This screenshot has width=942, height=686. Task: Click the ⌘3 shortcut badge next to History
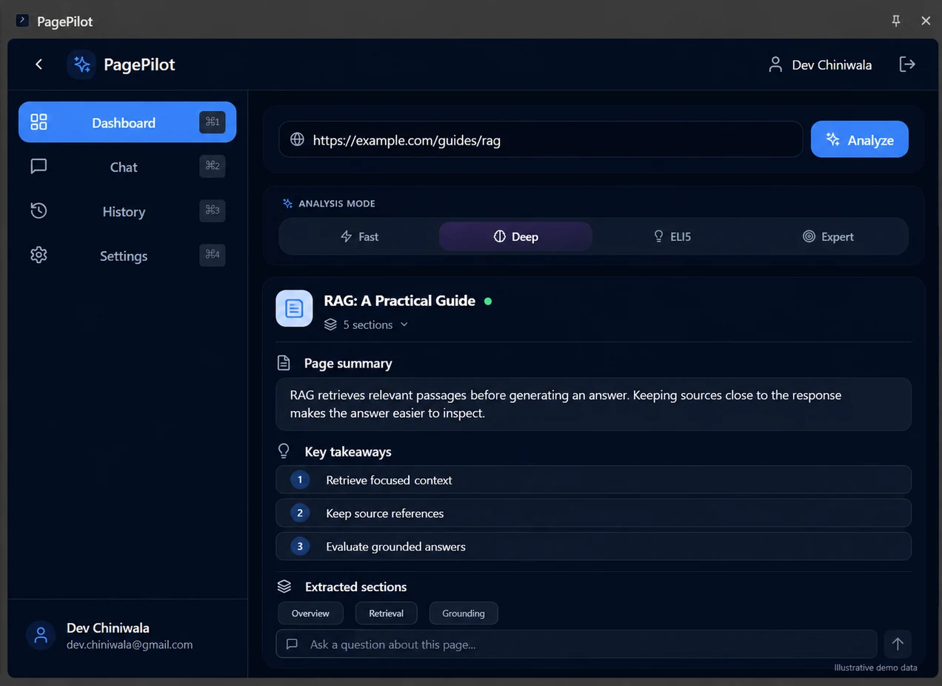click(213, 210)
